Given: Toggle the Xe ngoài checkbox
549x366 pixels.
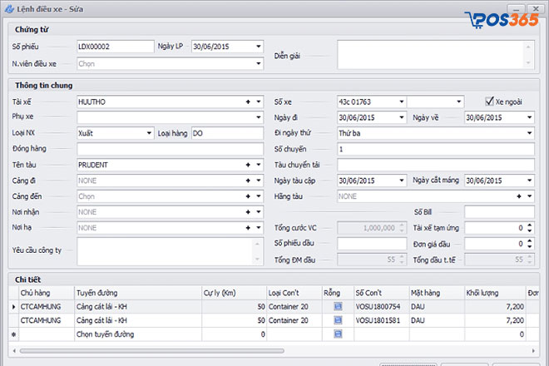Looking at the screenshot, I should coord(490,101).
